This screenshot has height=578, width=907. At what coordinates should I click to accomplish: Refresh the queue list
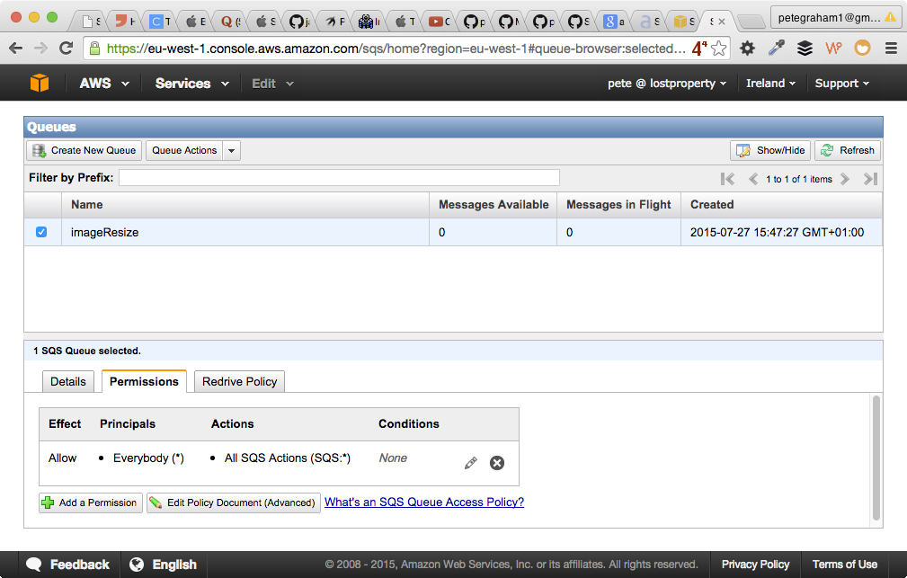[x=848, y=150]
